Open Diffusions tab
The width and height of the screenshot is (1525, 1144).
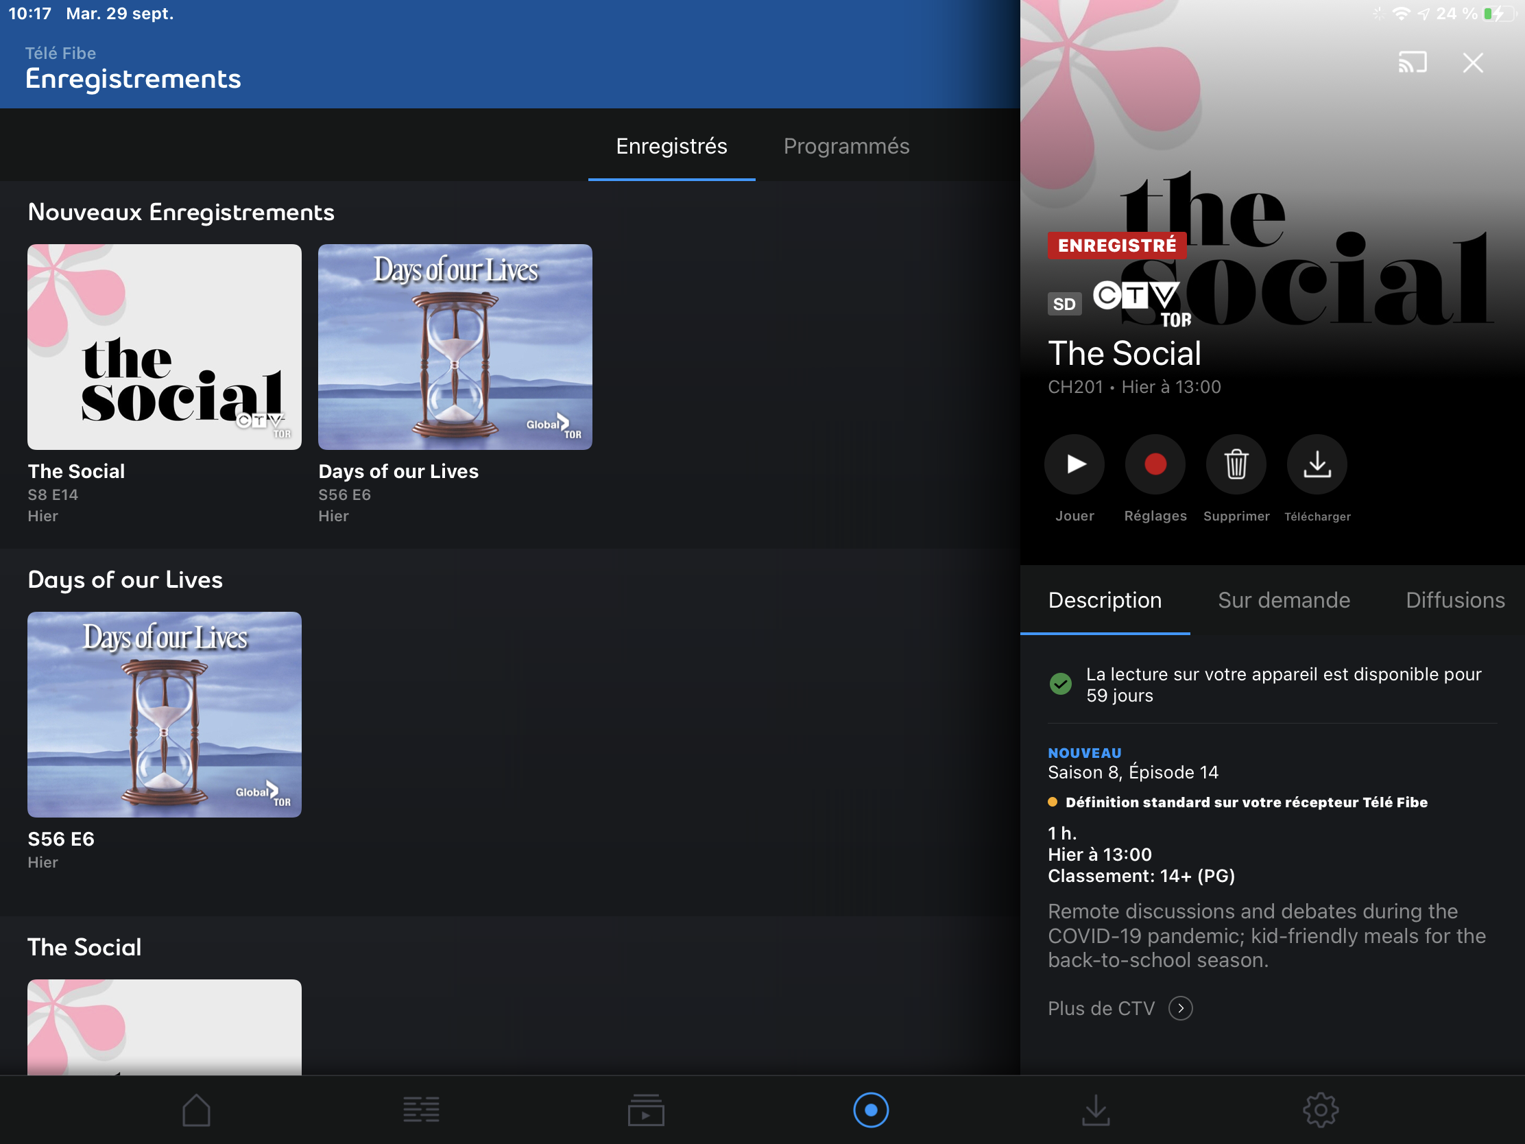point(1454,600)
